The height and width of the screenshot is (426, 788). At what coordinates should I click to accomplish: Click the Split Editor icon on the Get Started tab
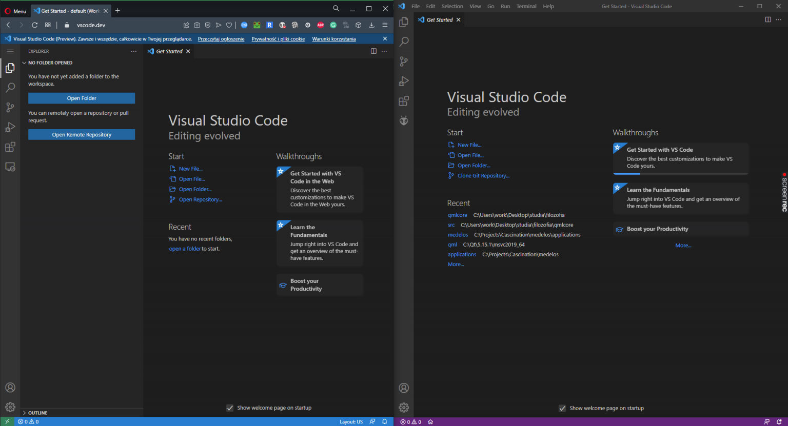click(x=373, y=51)
